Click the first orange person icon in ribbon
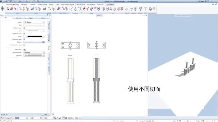218x122 pixels. coord(8,8)
